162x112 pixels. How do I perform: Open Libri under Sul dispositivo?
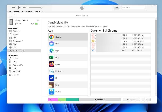pos(24,68)
